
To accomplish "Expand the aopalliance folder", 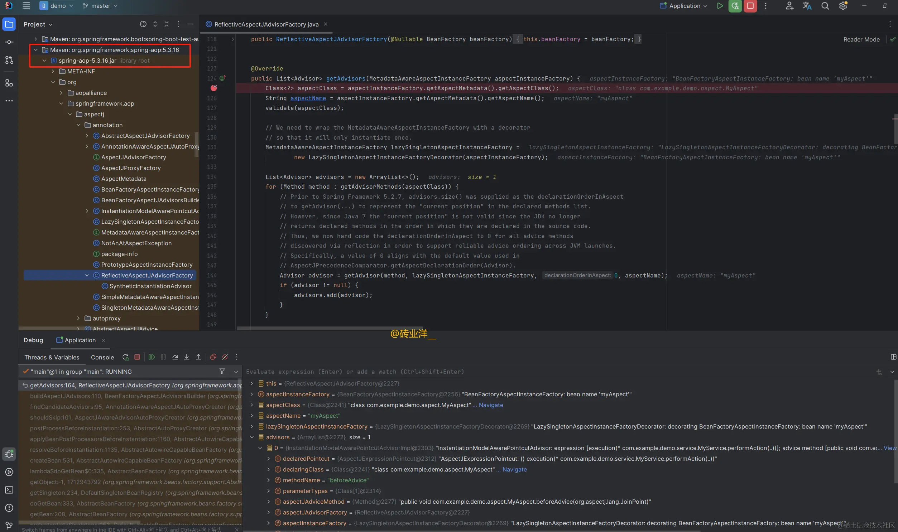I will click(61, 93).
